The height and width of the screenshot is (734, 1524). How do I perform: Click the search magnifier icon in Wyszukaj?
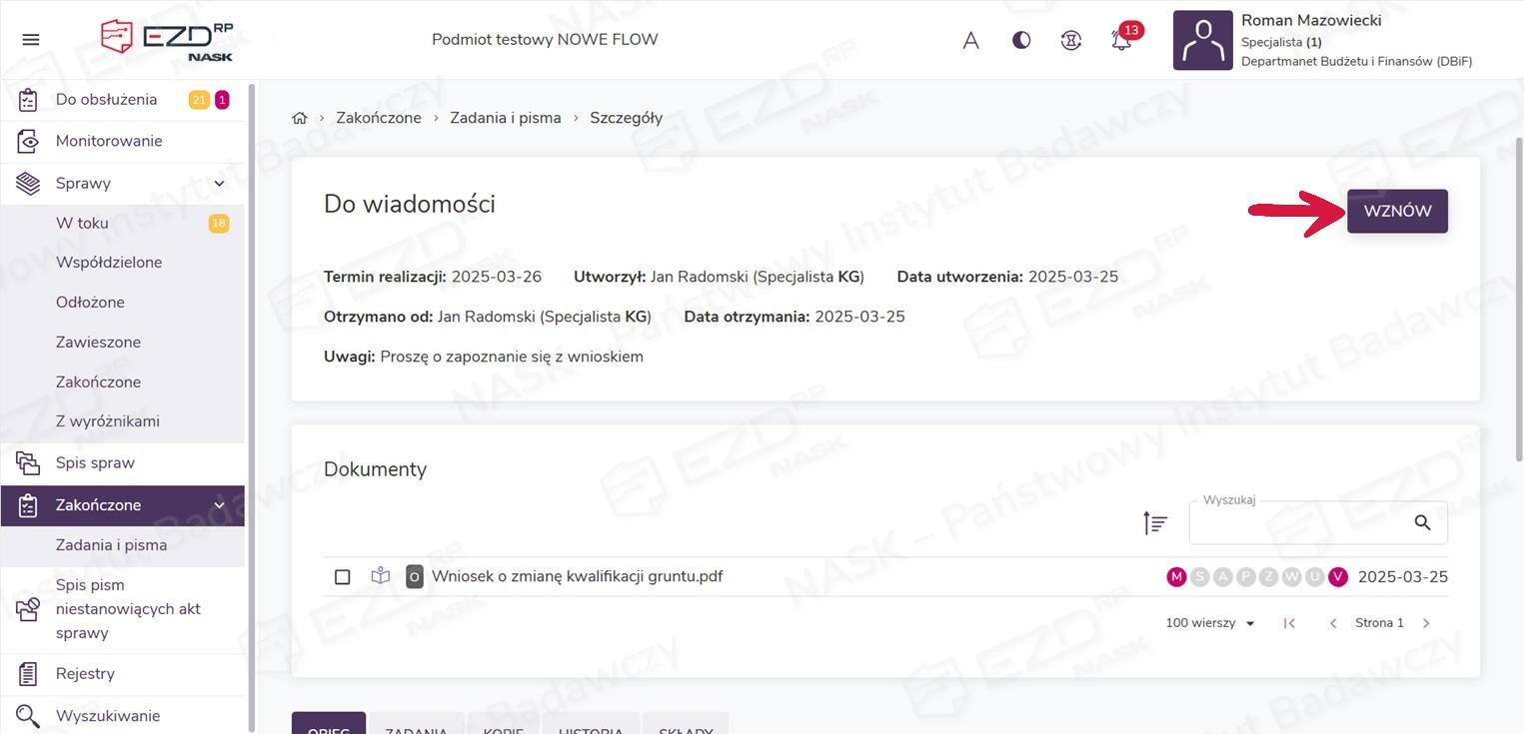point(1422,522)
